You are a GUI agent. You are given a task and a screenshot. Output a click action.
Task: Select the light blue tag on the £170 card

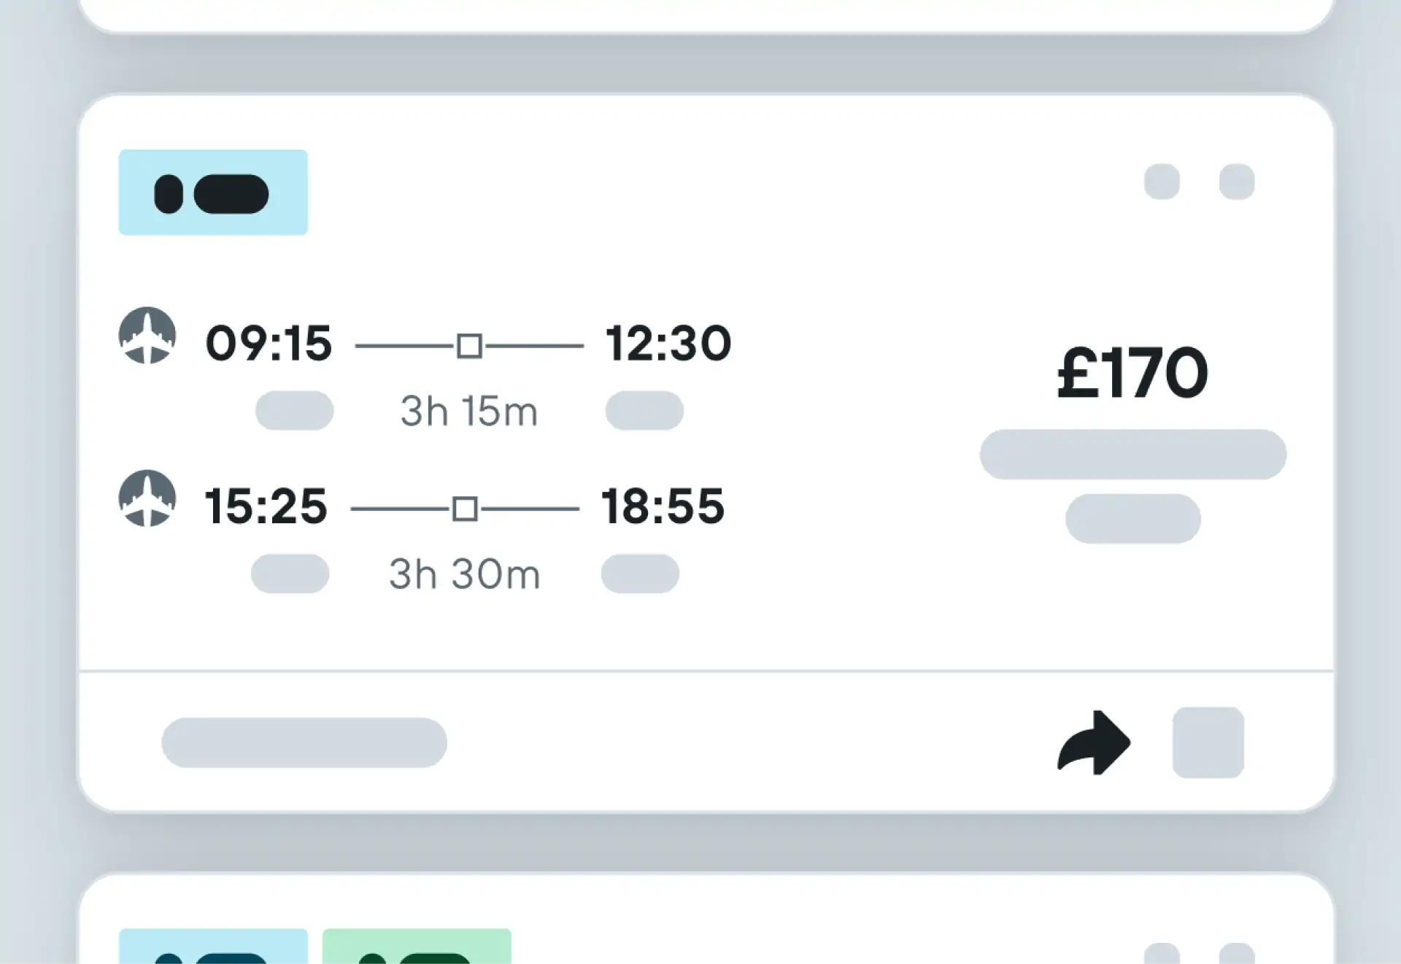tap(213, 193)
